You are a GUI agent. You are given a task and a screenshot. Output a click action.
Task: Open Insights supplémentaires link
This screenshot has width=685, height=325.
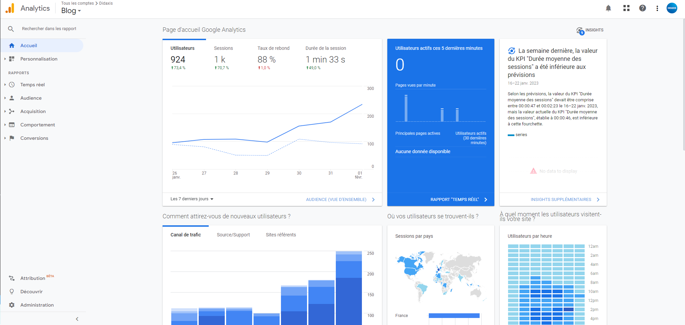(561, 200)
